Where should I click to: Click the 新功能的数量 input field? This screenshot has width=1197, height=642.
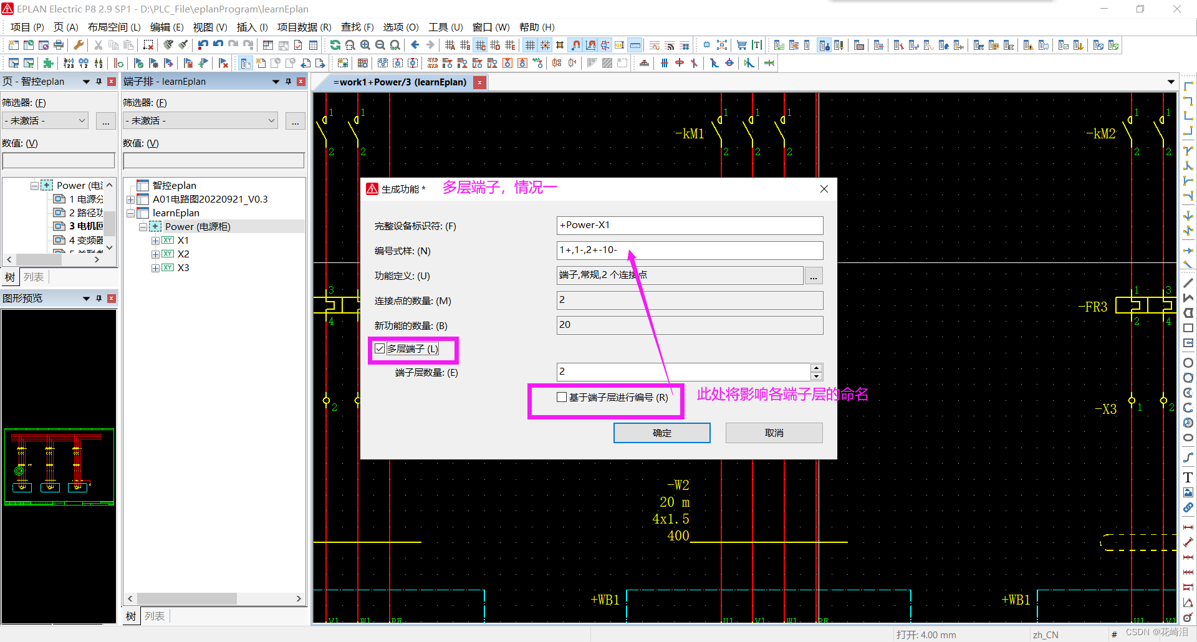tap(690, 325)
